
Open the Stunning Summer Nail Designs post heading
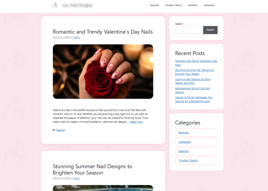pyautogui.click(x=92, y=170)
